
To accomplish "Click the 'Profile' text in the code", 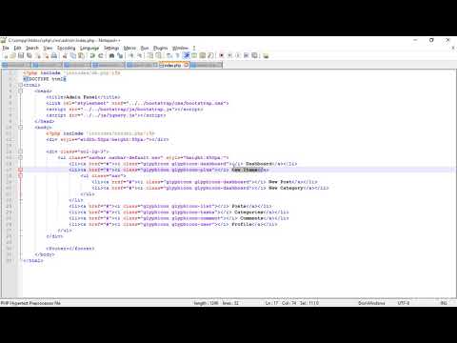I will click(243, 224).
